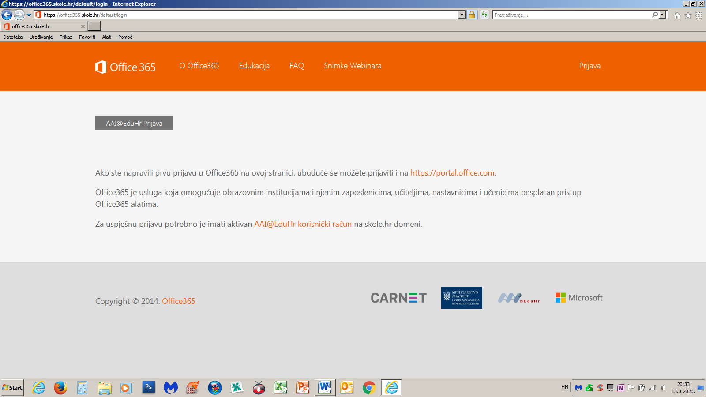The width and height of the screenshot is (706, 397).
Task: Open the O Office365 page link
Action: point(199,66)
